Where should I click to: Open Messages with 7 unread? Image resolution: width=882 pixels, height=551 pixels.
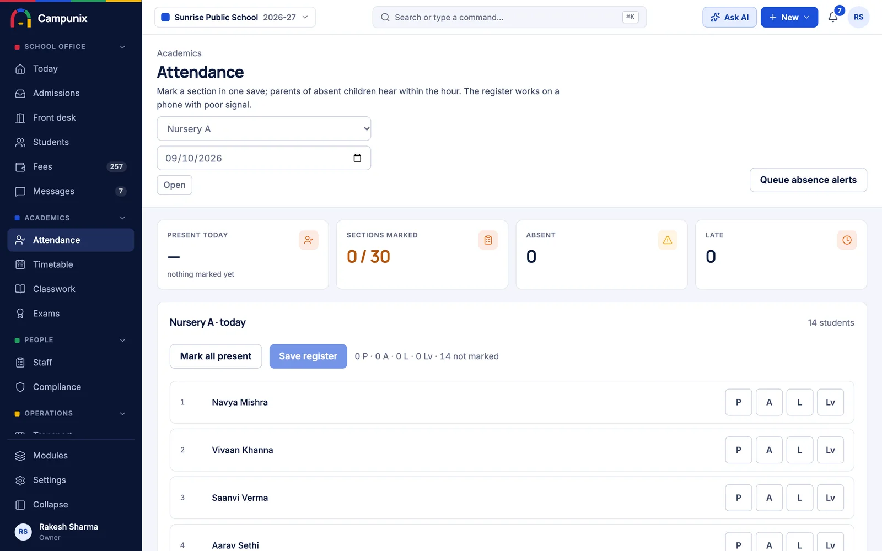(71, 191)
